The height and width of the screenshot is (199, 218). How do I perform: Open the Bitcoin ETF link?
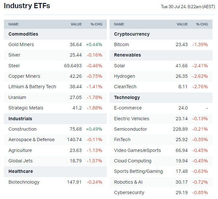(x=121, y=44)
